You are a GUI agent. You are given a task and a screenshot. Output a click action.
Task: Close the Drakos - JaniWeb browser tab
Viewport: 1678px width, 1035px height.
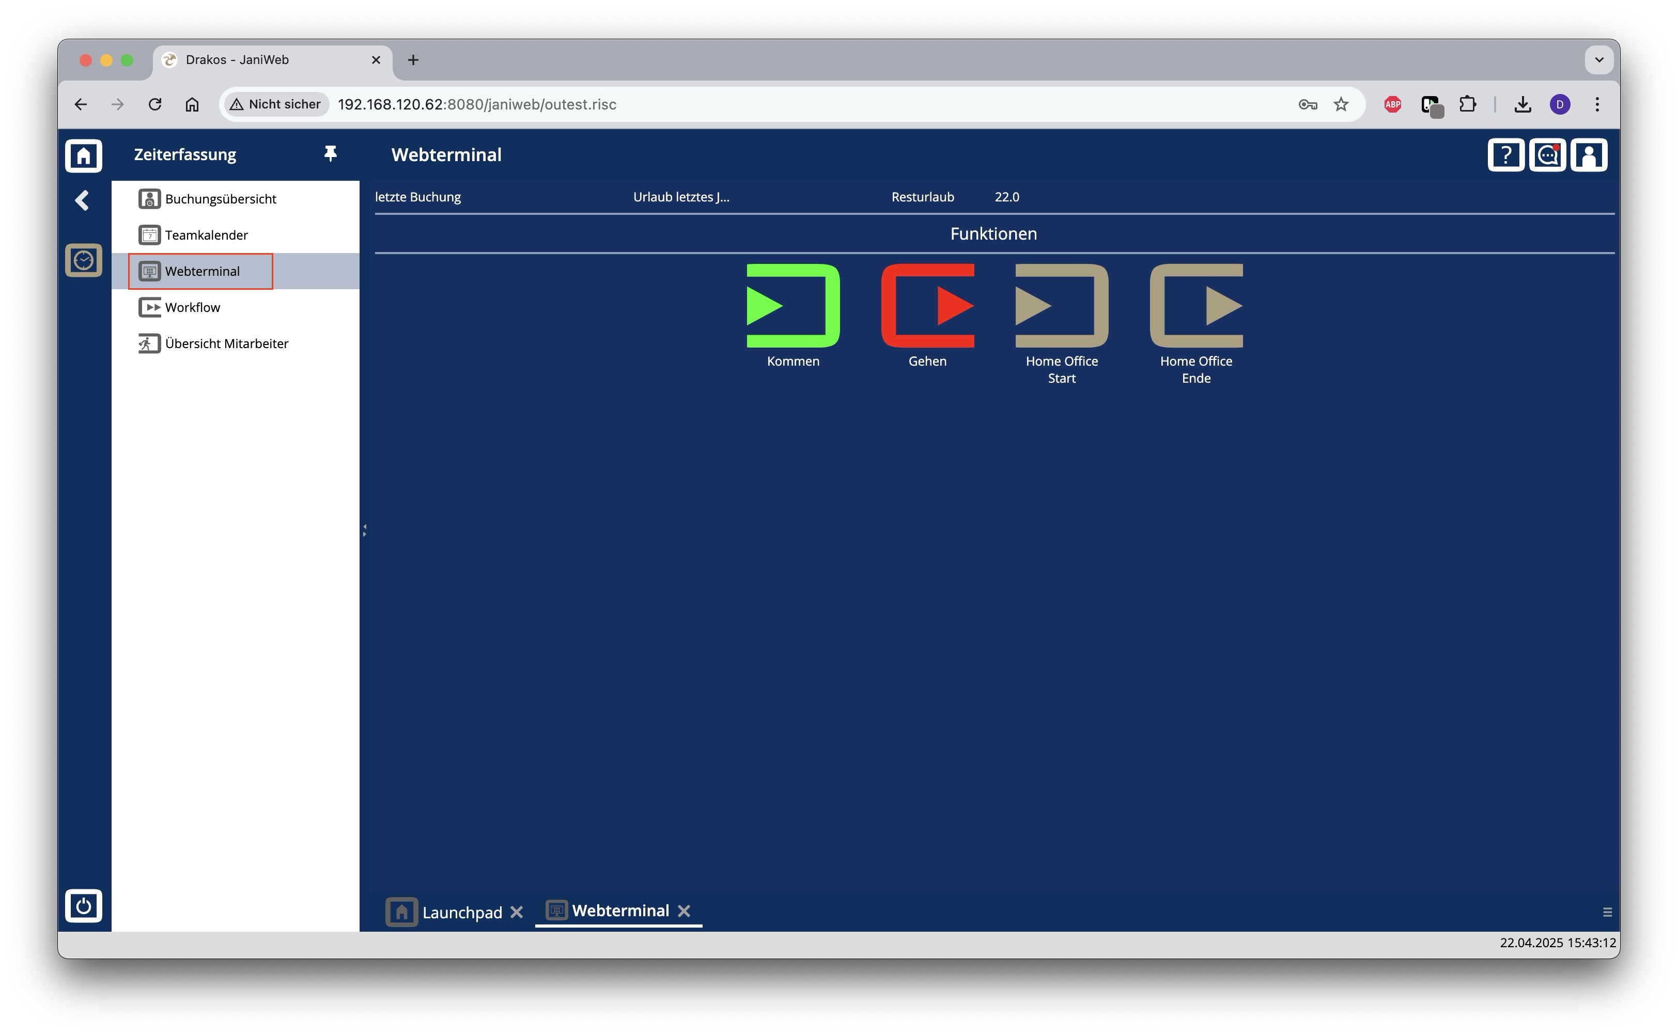pyautogui.click(x=376, y=60)
